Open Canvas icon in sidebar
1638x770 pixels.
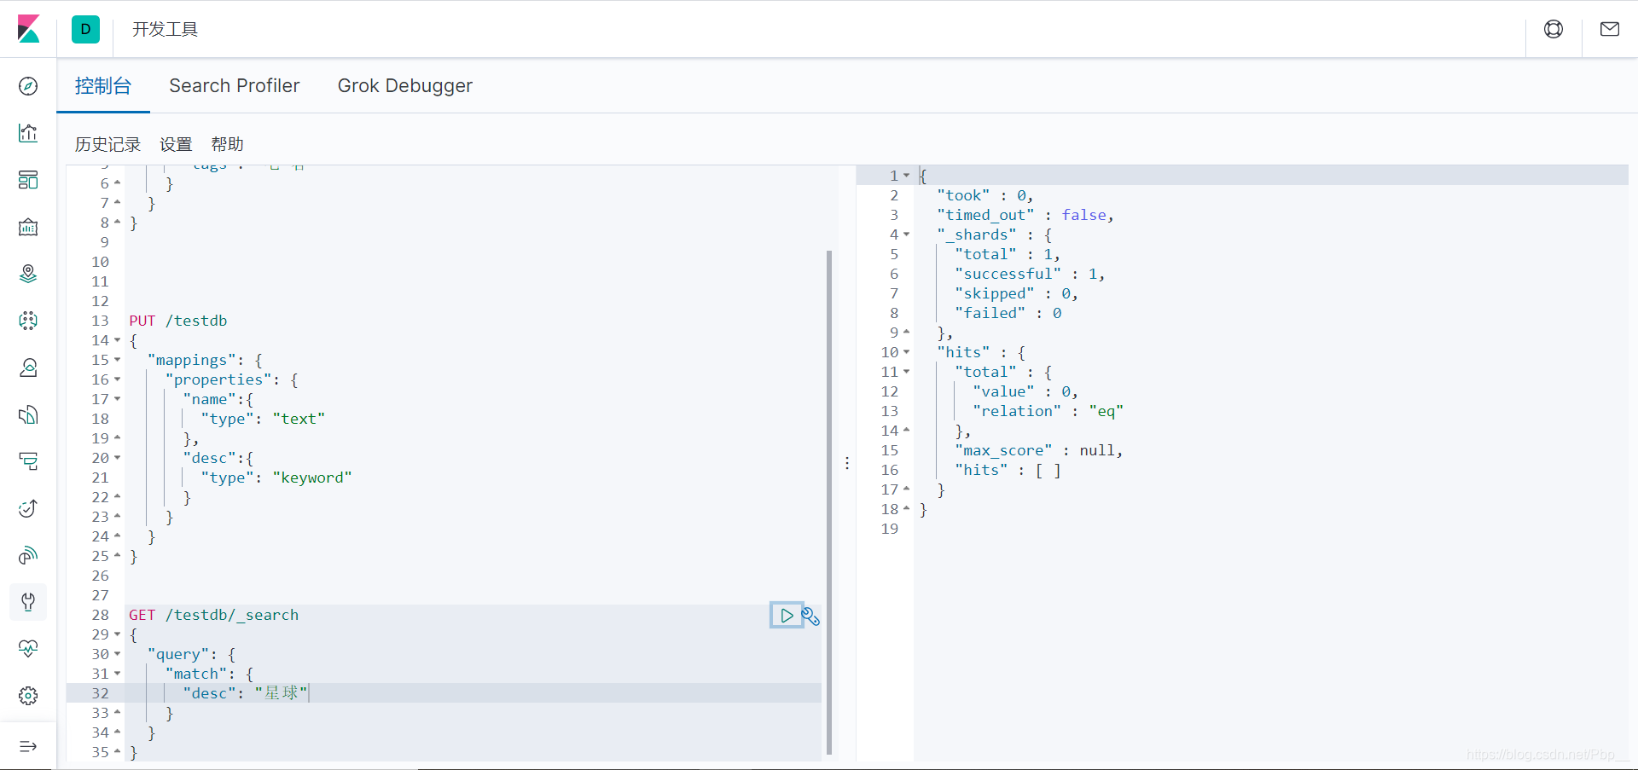click(x=28, y=227)
